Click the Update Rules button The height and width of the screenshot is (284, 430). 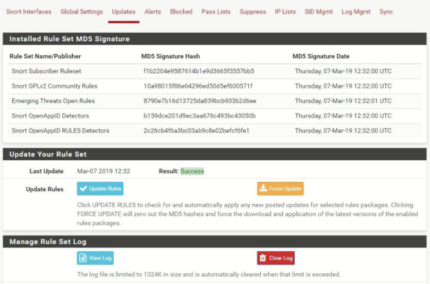point(100,189)
